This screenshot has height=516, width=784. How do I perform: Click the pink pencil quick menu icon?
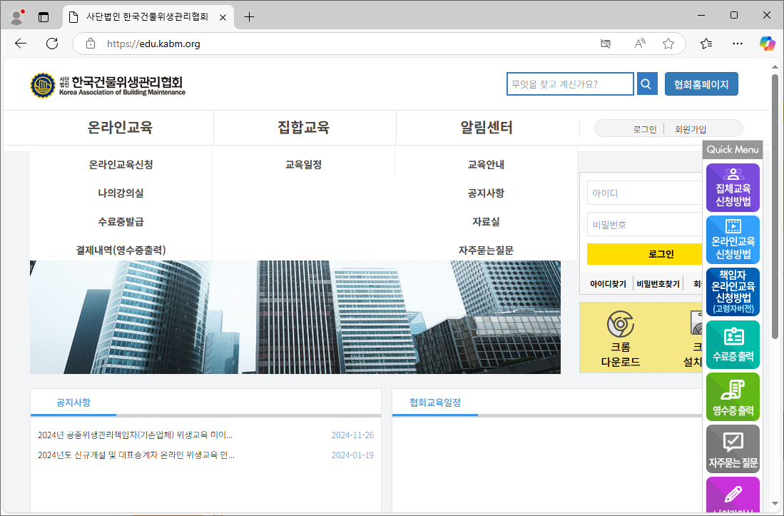click(x=733, y=495)
